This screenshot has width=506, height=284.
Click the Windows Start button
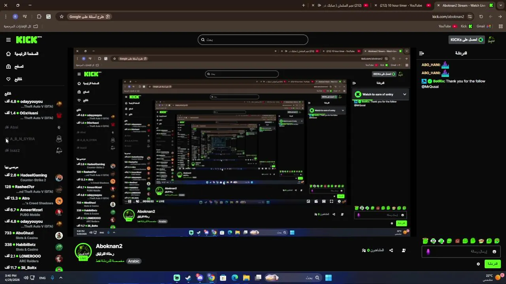[x=328, y=278]
